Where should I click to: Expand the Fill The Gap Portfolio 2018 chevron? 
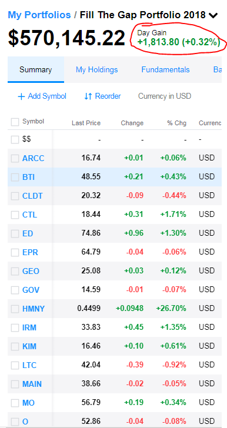[x=213, y=15]
